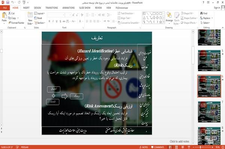
Task: Undo last action in quick access toolbar
Action: point(13,2)
